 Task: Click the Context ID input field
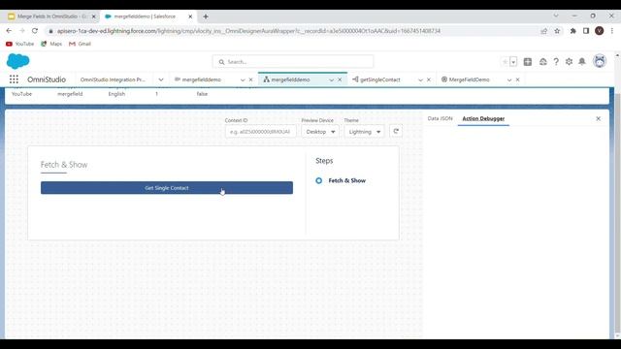261,132
